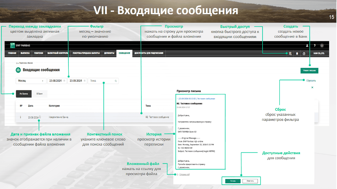The width and height of the screenshot is (337, 189).
Task: Click the search magnifier in Тема field
Action: [x=116, y=81]
